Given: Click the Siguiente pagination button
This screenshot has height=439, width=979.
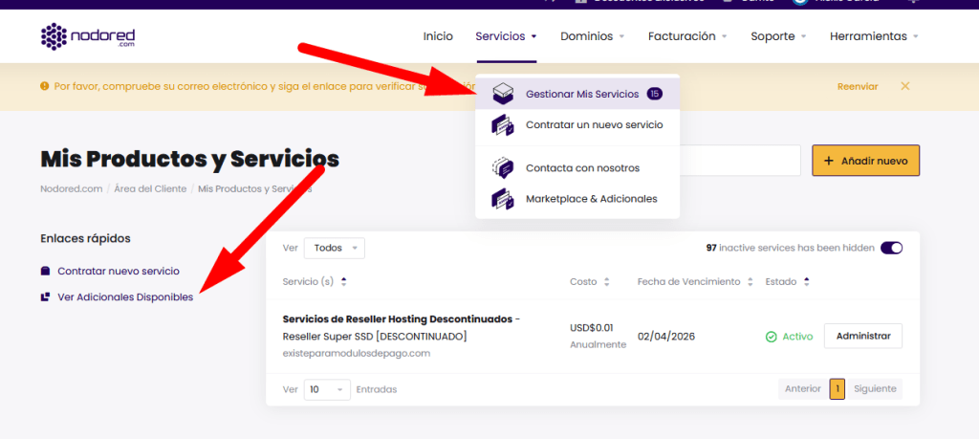Looking at the screenshot, I should point(875,389).
